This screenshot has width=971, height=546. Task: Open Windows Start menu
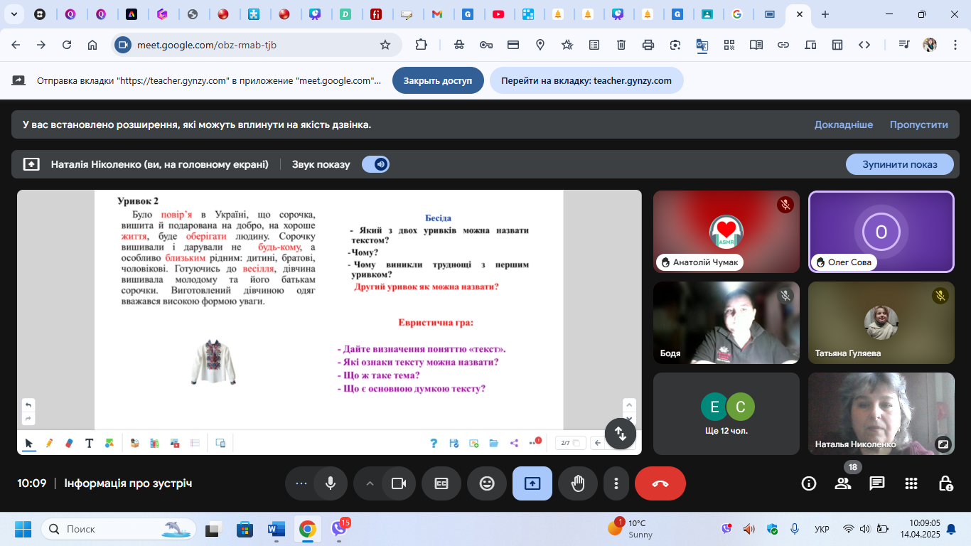click(x=23, y=529)
